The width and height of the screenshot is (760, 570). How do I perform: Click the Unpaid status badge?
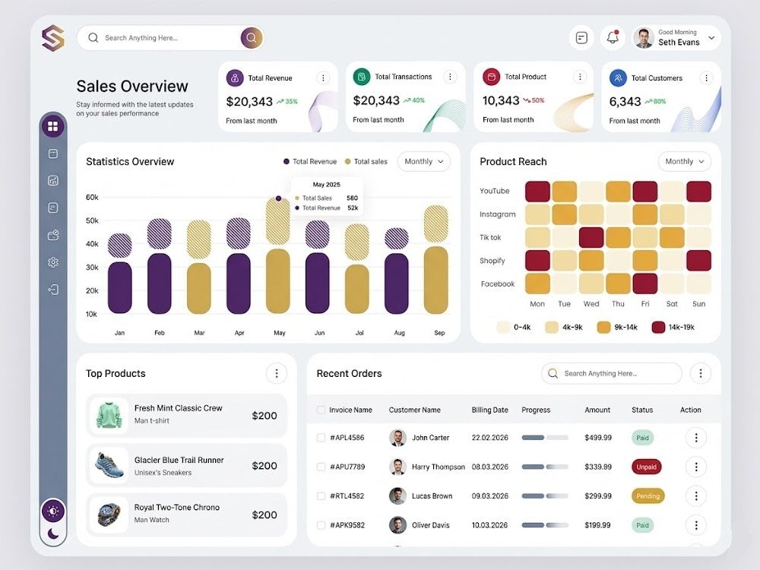pos(647,467)
